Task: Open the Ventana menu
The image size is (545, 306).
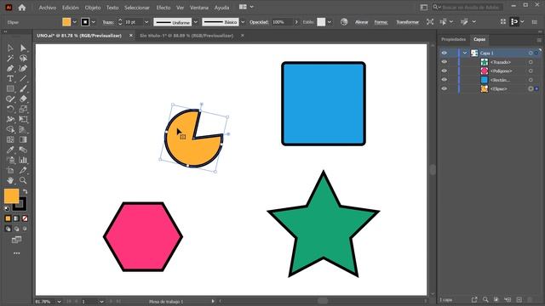Action: 198,8
